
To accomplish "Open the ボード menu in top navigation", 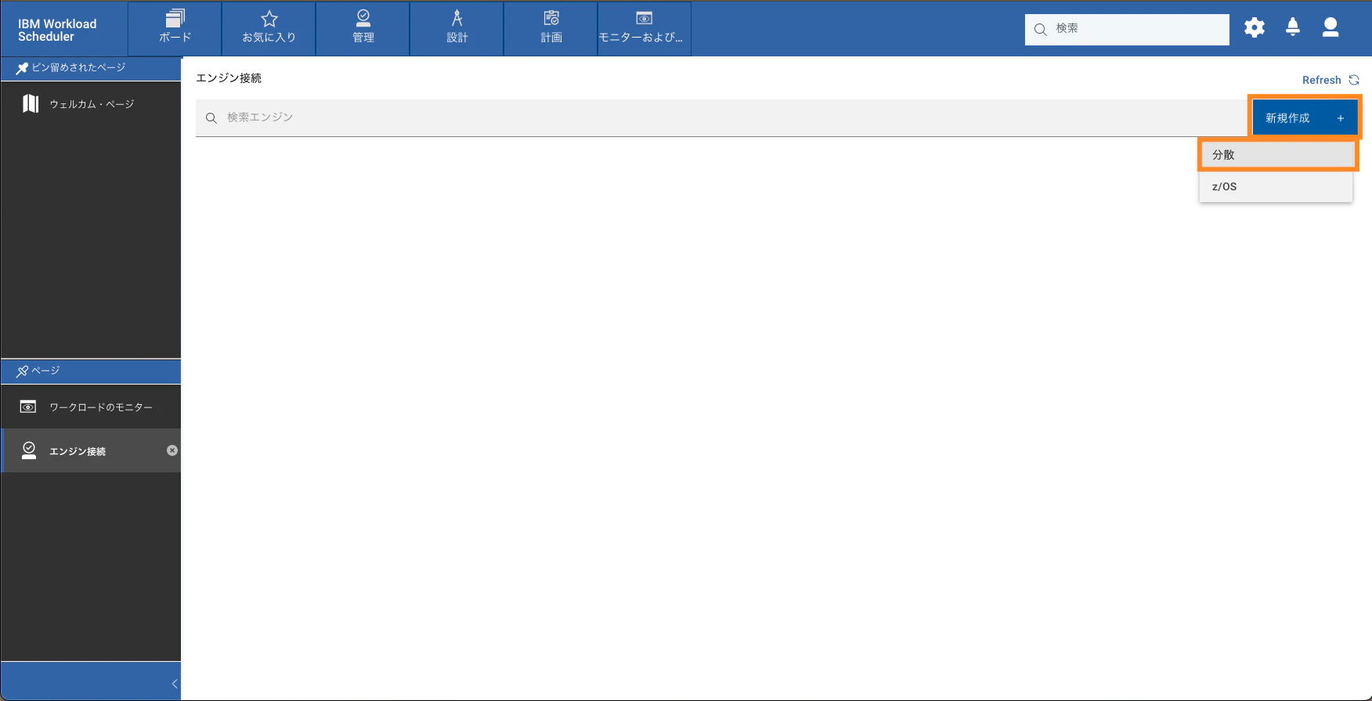I will [x=175, y=28].
